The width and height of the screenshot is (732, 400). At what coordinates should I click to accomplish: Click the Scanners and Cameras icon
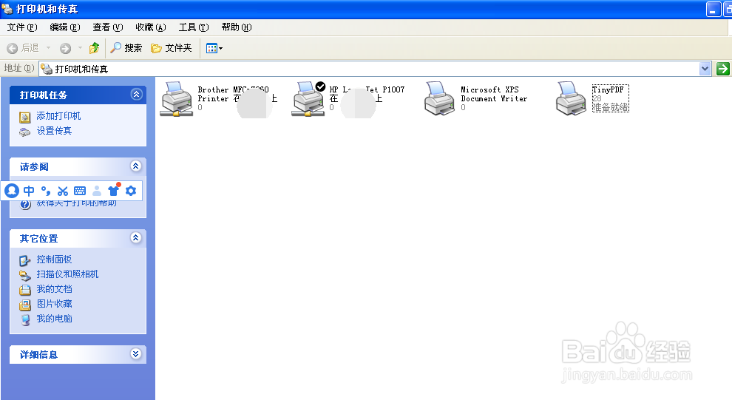click(24, 275)
